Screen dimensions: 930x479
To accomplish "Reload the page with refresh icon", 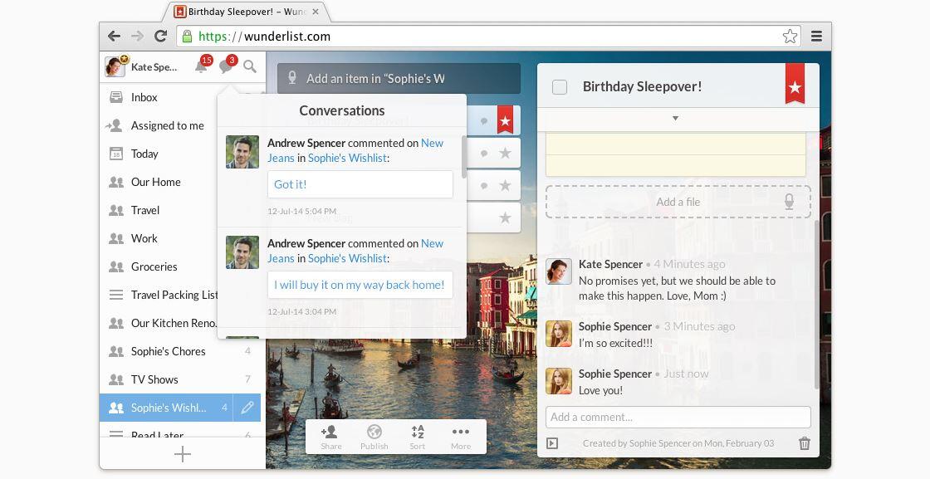I will [x=160, y=37].
